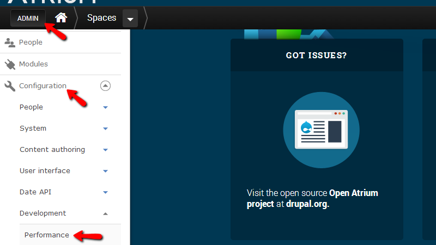Expand the People submenu arrow

tap(105, 107)
